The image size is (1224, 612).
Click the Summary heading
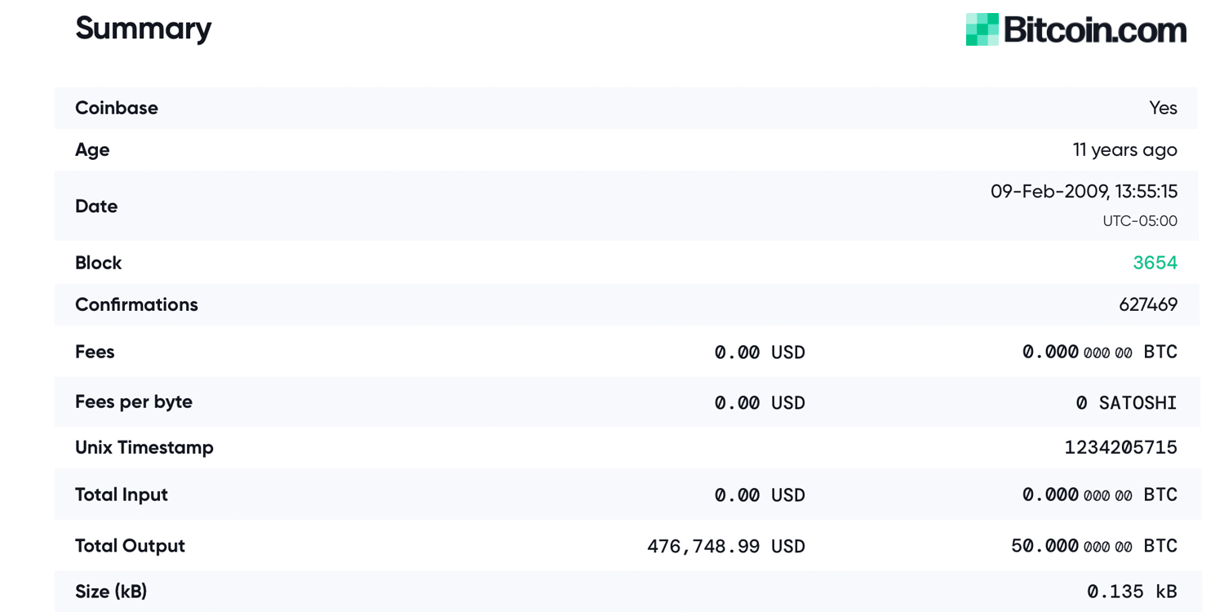tap(143, 29)
